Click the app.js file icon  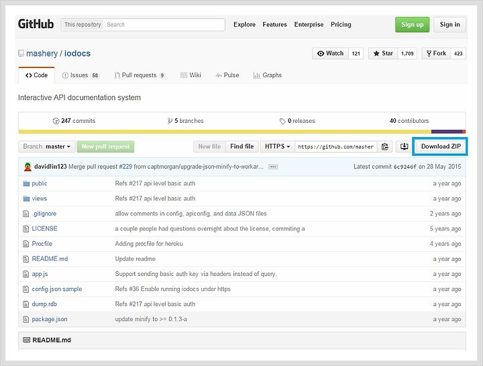[26, 274]
